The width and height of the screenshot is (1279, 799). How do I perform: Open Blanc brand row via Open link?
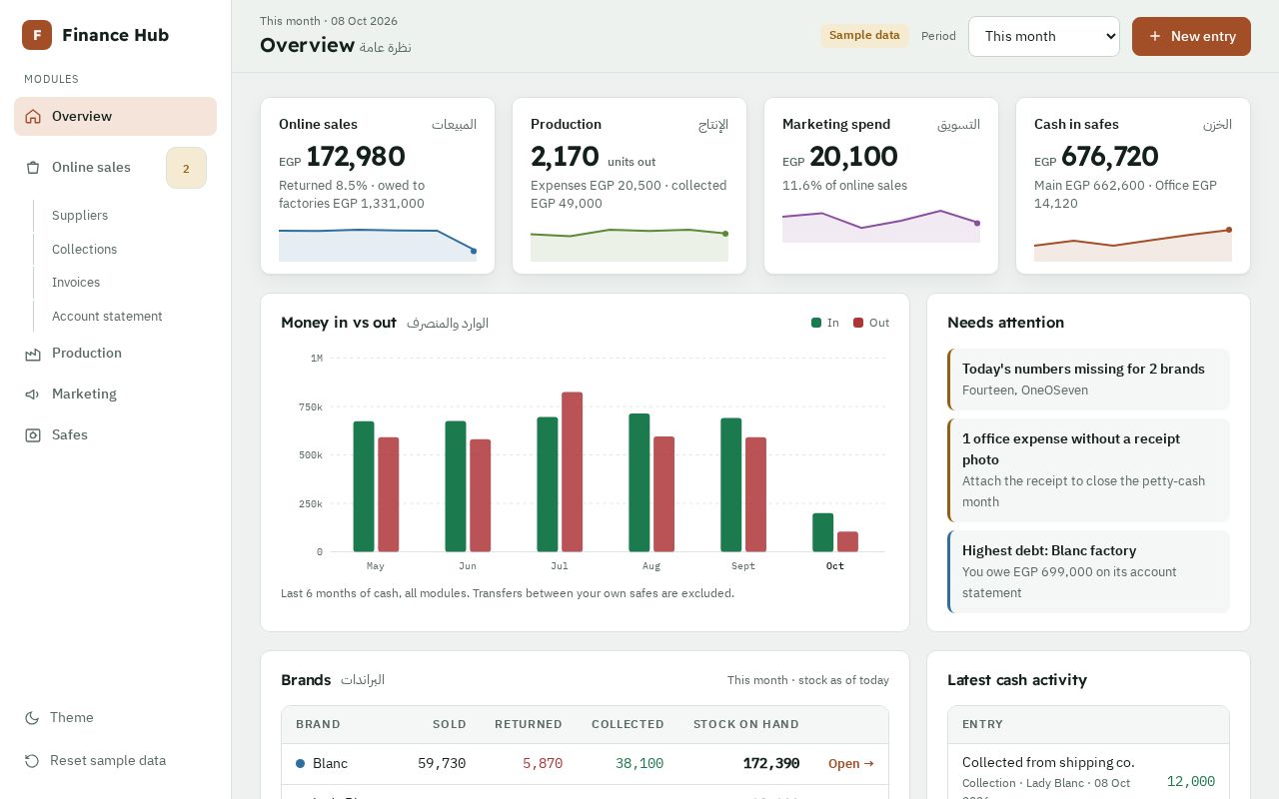tap(851, 764)
